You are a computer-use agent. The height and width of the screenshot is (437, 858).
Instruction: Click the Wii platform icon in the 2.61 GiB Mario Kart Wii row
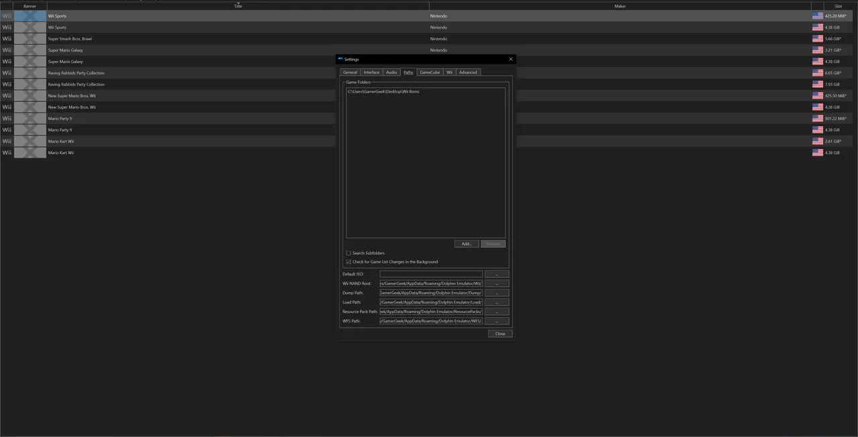(x=7, y=141)
